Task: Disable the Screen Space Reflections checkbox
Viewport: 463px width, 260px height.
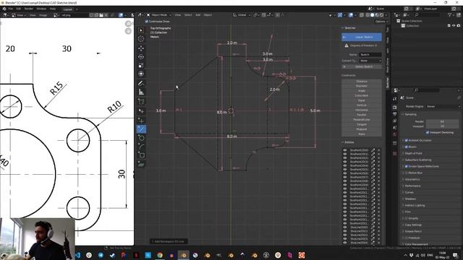Action: pyautogui.click(x=407, y=166)
